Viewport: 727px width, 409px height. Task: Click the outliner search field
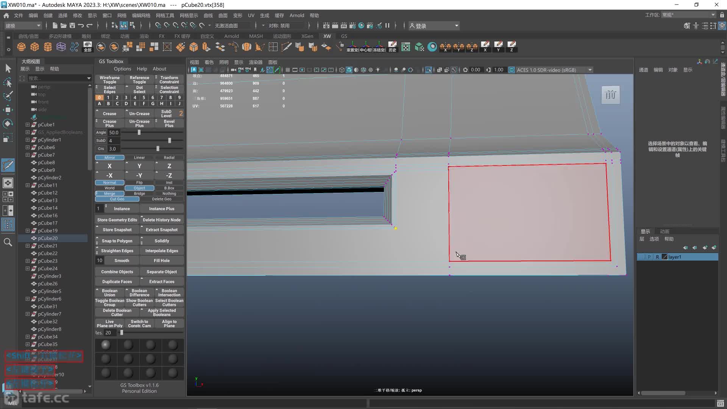pyautogui.click(x=57, y=78)
